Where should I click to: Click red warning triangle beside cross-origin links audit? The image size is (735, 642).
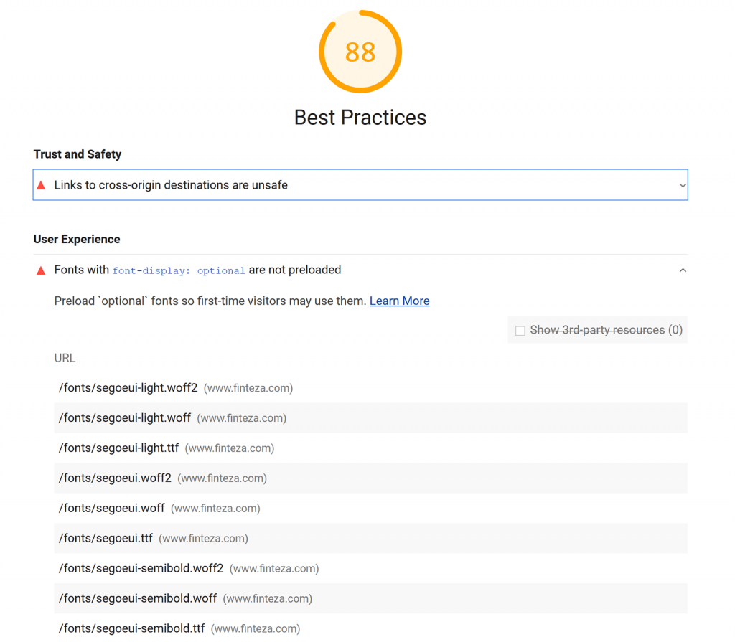[41, 185]
